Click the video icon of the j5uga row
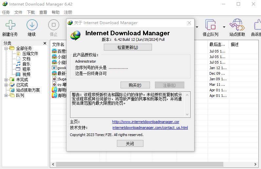Image resolution: width=261 pixels, height=169 pixels. click(x=54, y=79)
